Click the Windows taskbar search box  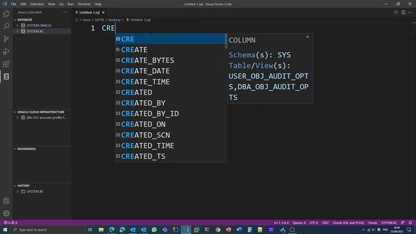pyautogui.click(x=47, y=229)
